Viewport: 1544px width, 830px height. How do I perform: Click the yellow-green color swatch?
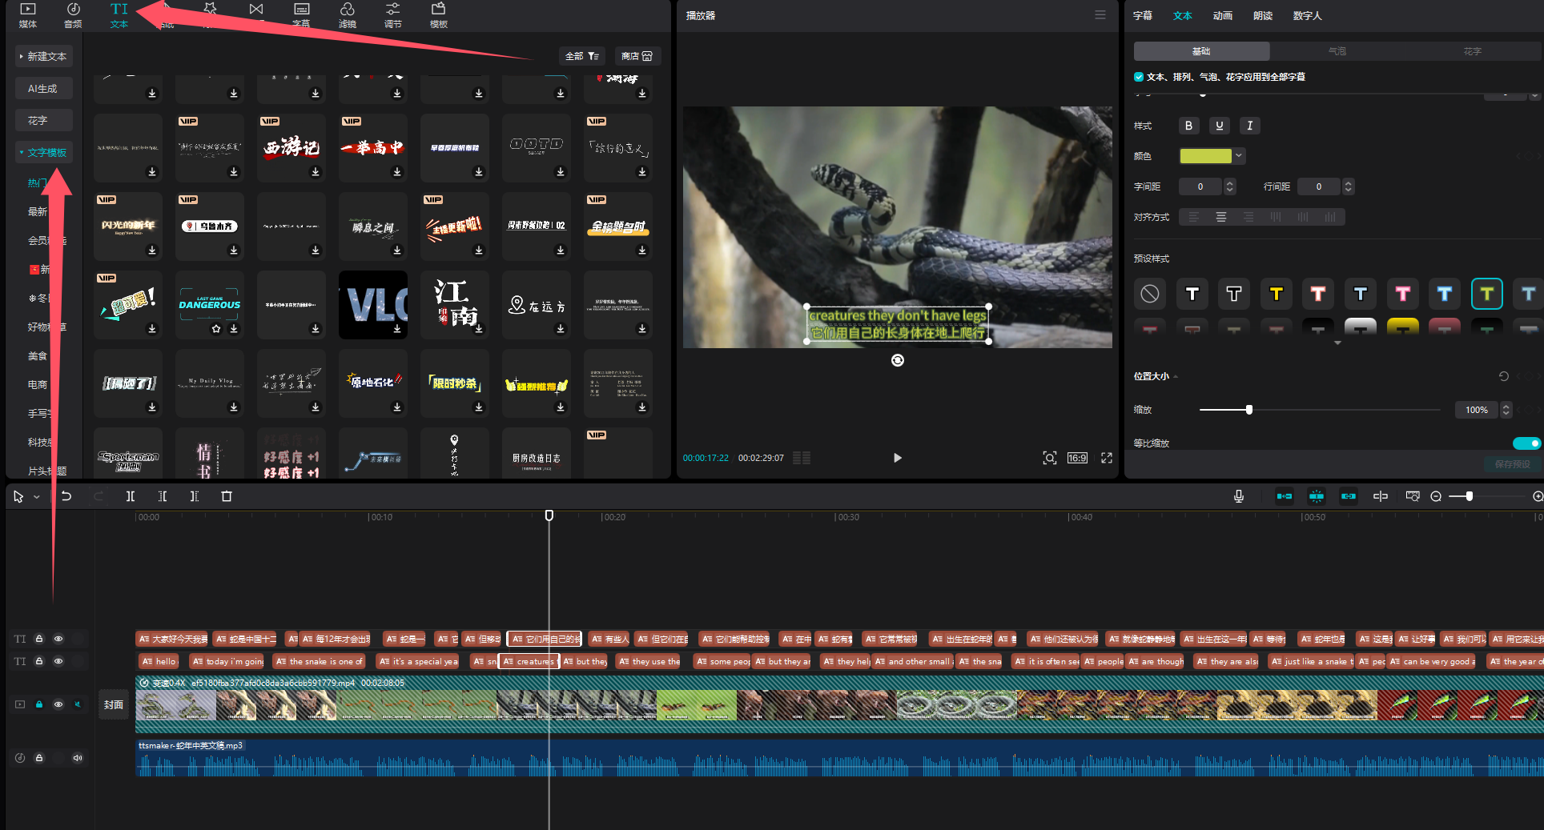point(1205,156)
